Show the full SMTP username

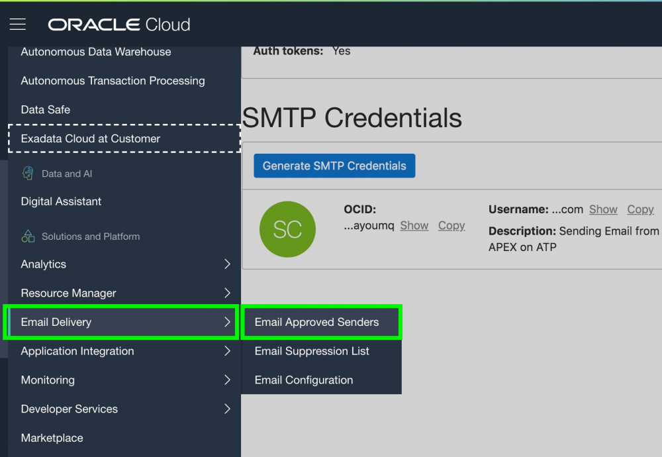tap(603, 209)
